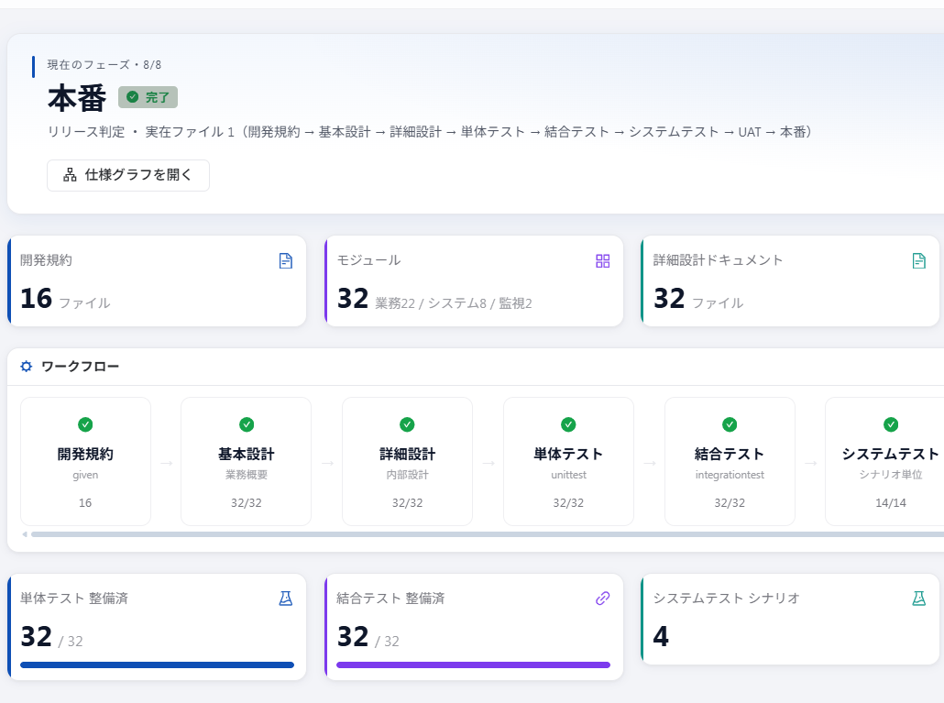Screen dimensions: 944x703
Task: Click the green check on 結合テスト step
Action: [730, 424]
